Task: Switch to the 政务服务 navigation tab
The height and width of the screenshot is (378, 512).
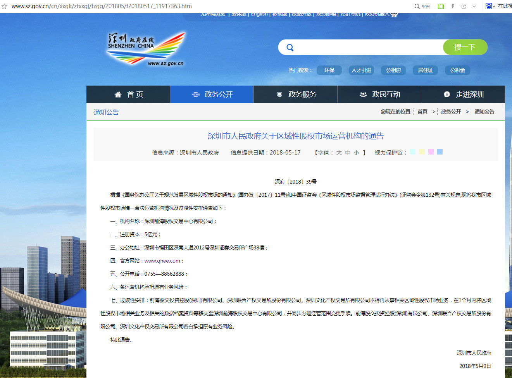Action: pyautogui.click(x=296, y=94)
